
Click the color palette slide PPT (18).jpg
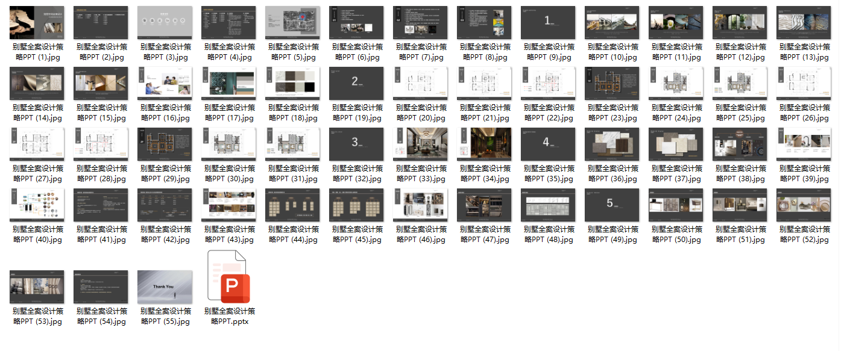(x=292, y=83)
